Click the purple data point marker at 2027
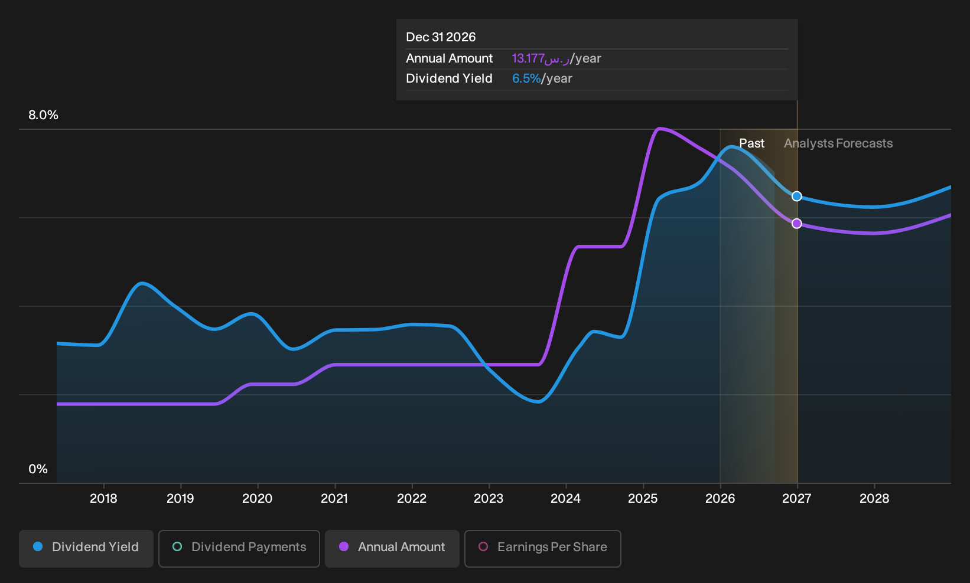 pos(797,224)
